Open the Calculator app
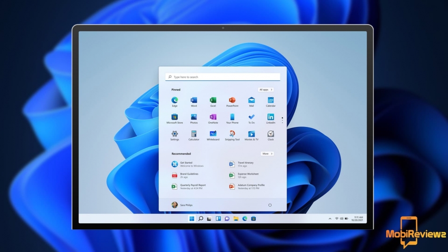The width and height of the screenshot is (448, 252). (194, 134)
